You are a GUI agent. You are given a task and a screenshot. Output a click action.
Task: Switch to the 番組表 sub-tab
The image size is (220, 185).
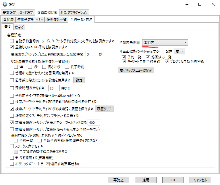[x=9, y=20]
